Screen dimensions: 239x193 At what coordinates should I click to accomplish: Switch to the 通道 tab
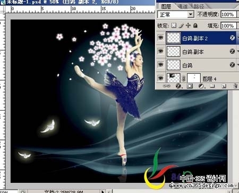182,6
